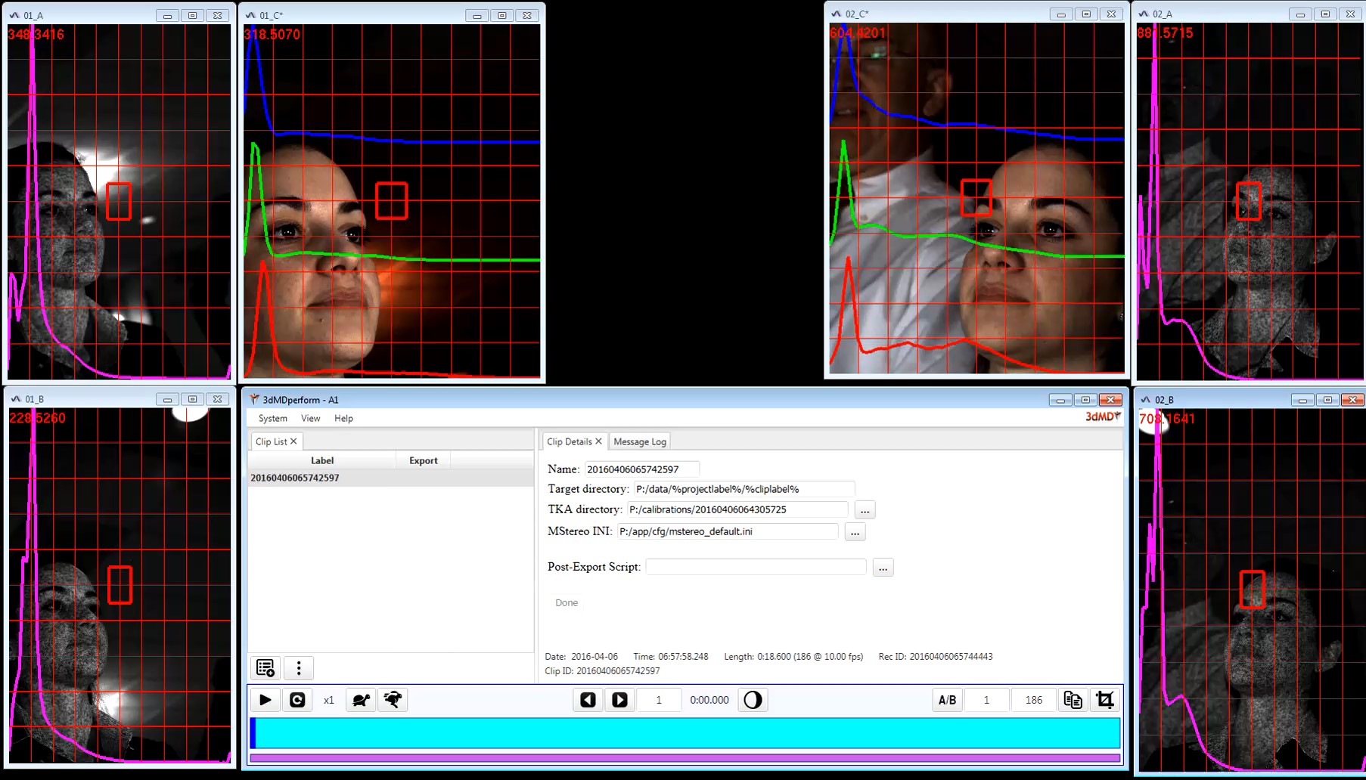Click the Post-Export Script input field
The height and width of the screenshot is (780, 1366).
coord(756,567)
